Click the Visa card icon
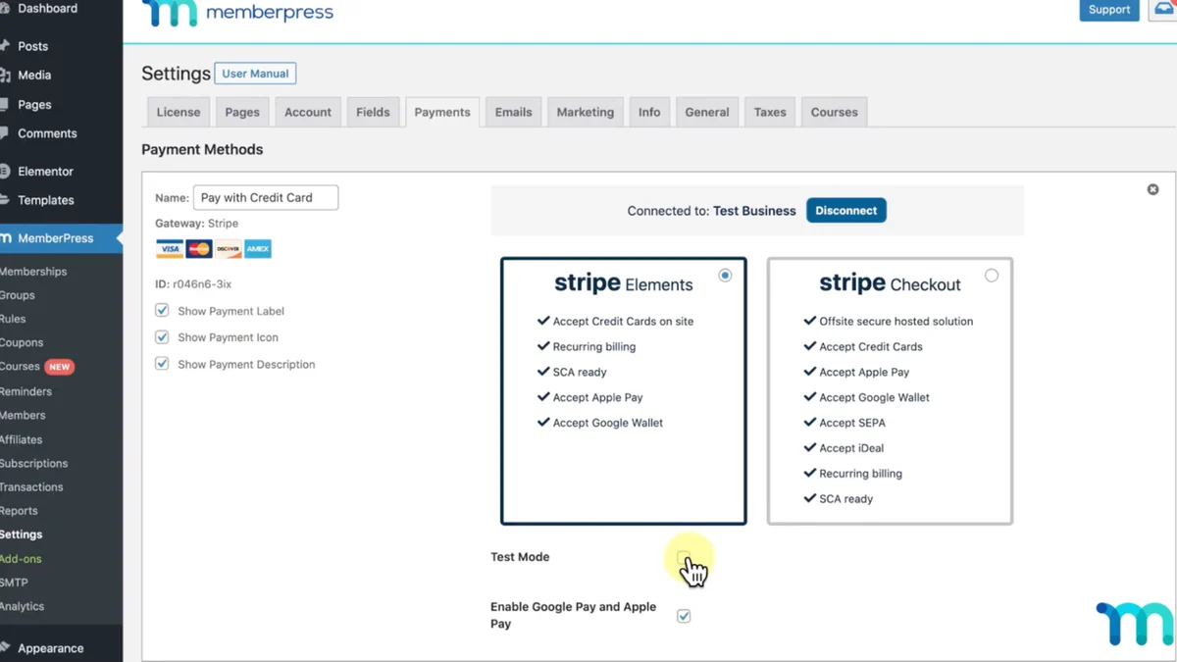 pyautogui.click(x=170, y=249)
